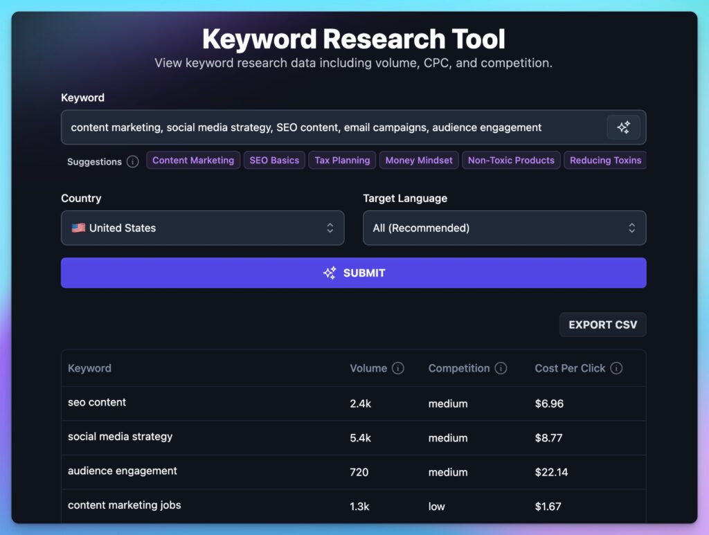The image size is (709, 535).
Task: Click the AI sparkle icon in keyword field
Action: click(623, 127)
